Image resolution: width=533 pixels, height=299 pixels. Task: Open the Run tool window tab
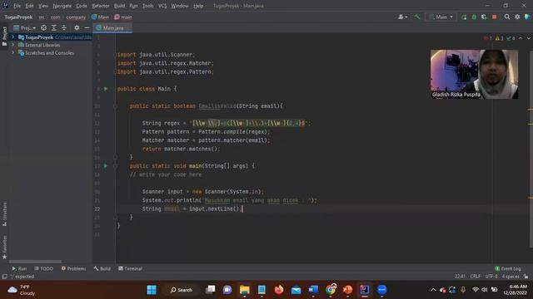point(19,268)
